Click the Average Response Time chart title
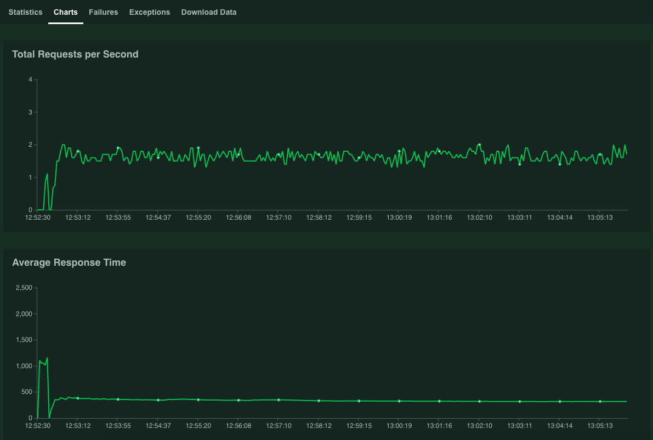 click(x=69, y=262)
